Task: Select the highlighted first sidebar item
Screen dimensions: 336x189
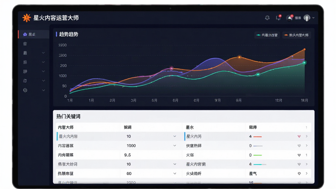Action: (34, 34)
